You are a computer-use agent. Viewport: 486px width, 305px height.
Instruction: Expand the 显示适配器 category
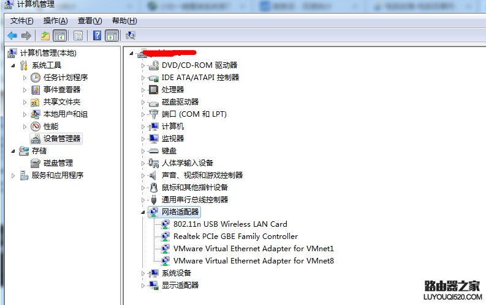tap(143, 285)
